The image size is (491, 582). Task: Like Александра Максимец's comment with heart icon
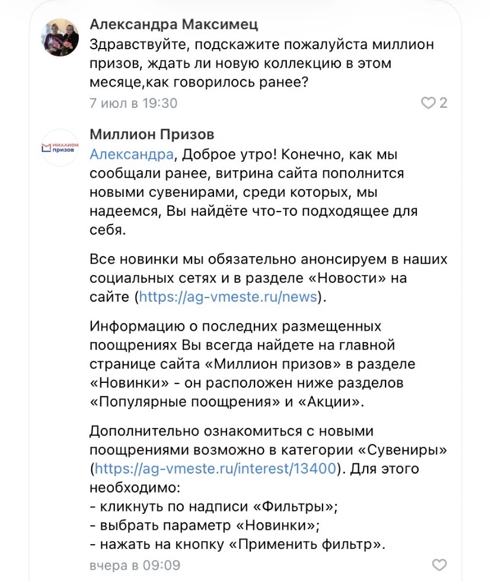point(428,103)
